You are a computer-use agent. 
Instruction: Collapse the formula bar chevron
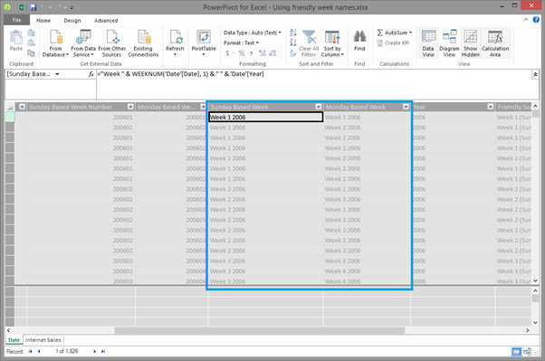click(535, 74)
